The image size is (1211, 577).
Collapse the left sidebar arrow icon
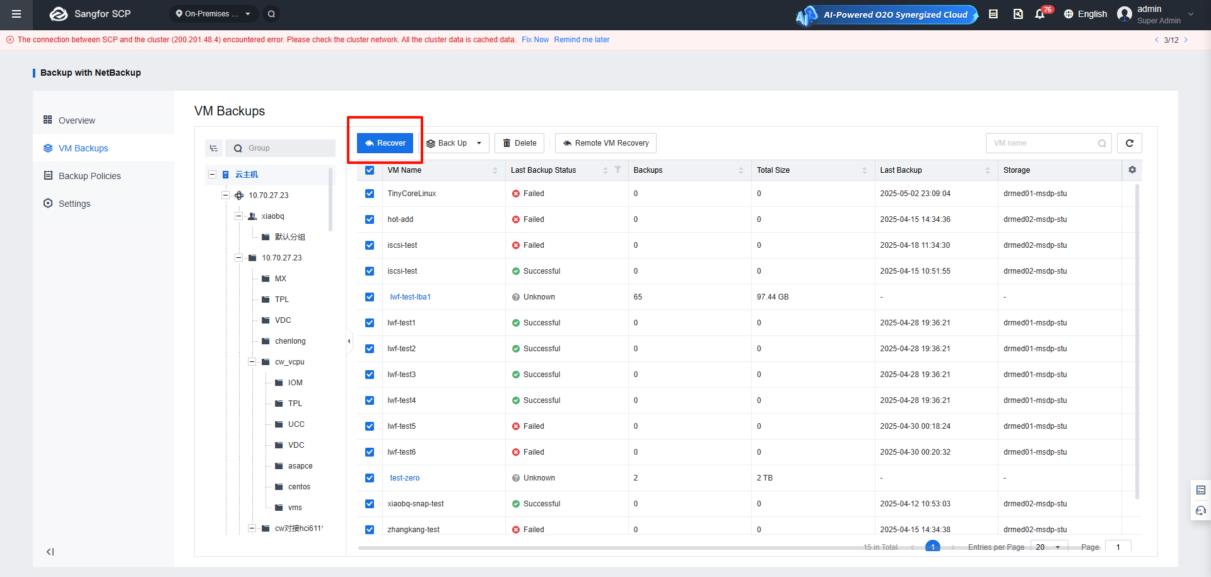pyautogui.click(x=50, y=552)
